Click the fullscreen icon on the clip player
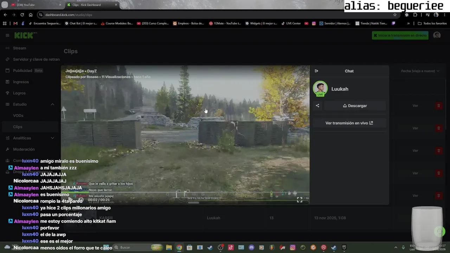 click(x=300, y=200)
